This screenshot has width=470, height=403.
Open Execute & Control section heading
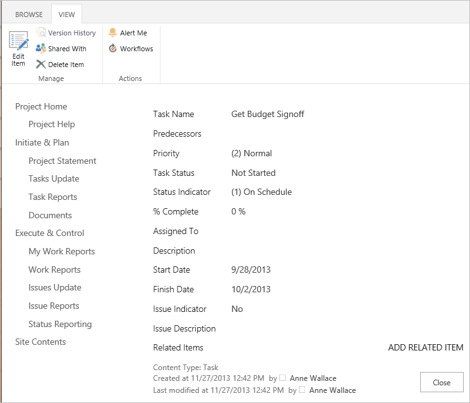click(x=50, y=233)
